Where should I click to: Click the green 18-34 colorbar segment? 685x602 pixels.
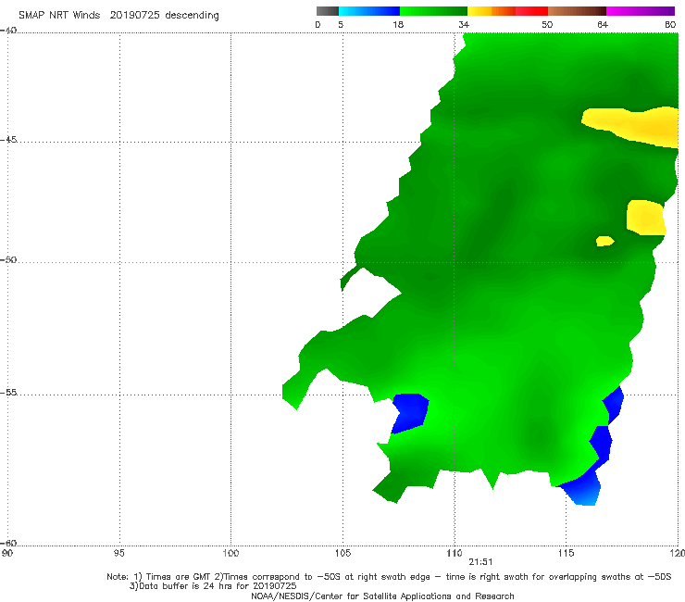[x=434, y=11]
